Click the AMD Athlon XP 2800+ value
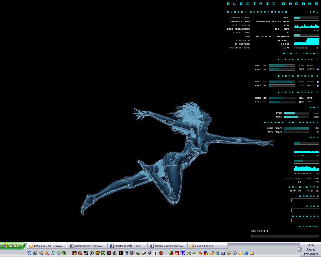This screenshot has height=257, width=321. click(x=272, y=37)
